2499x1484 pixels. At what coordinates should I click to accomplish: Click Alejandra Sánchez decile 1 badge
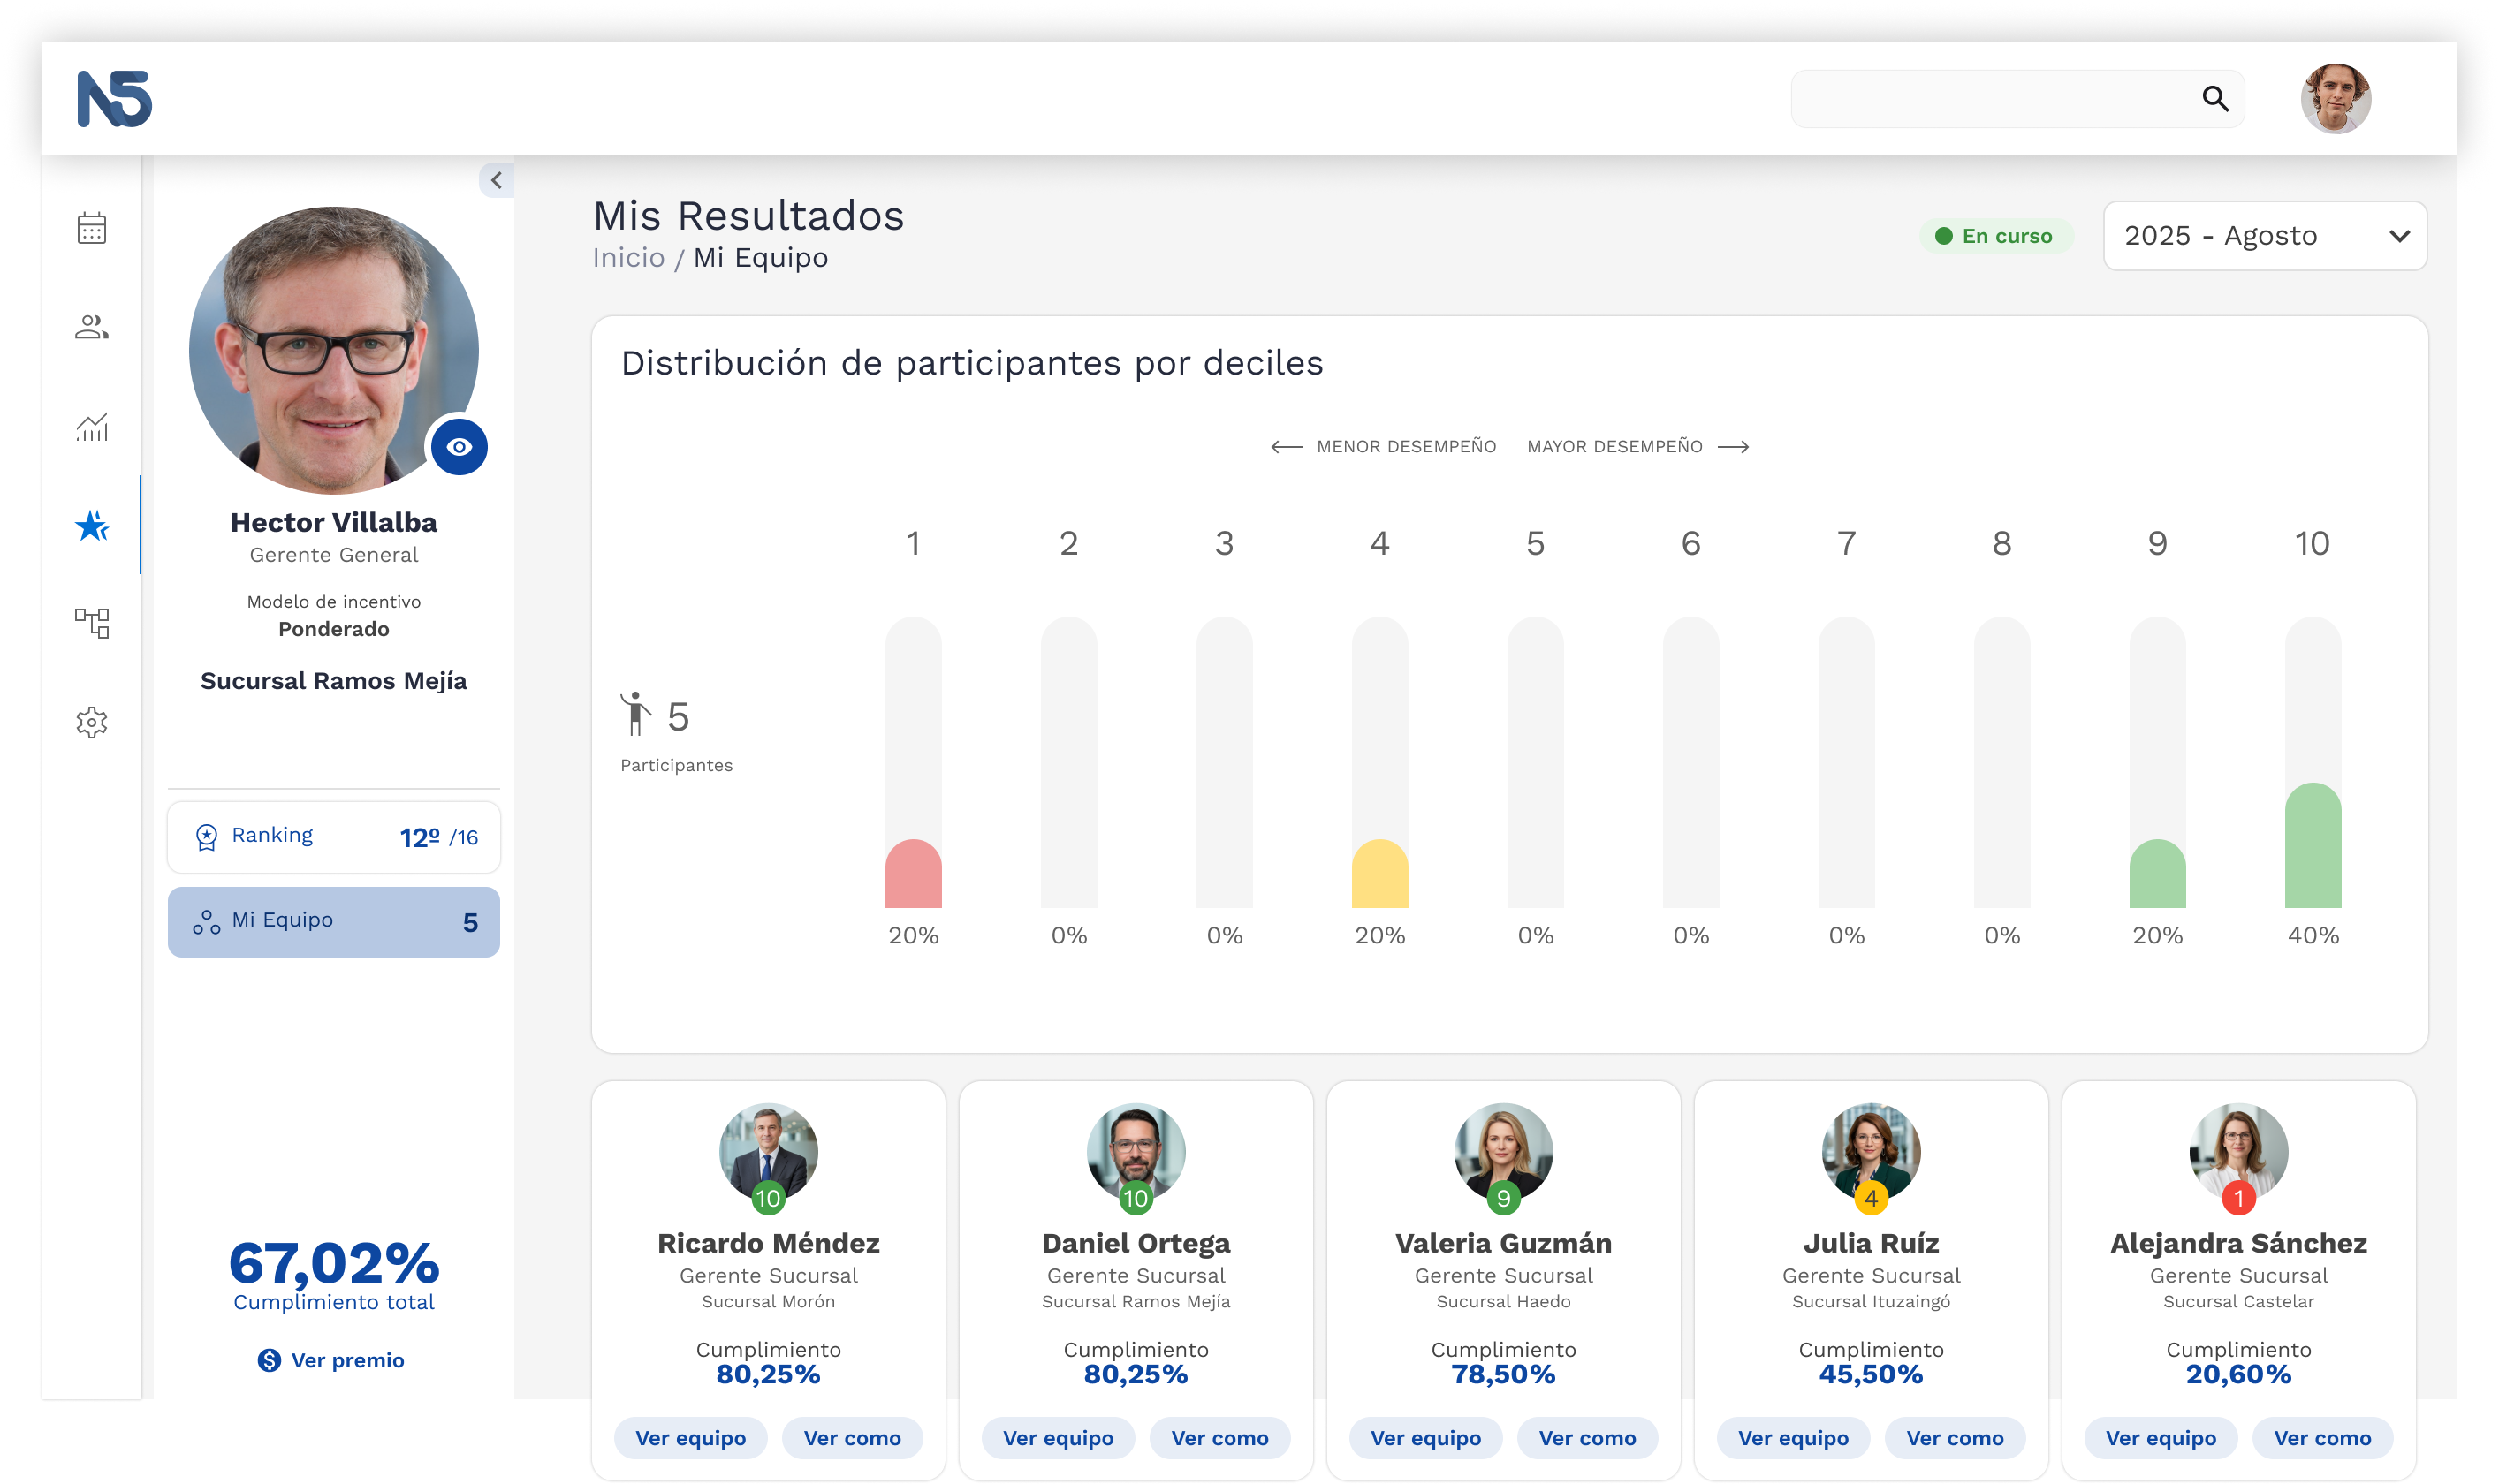(2239, 1198)
